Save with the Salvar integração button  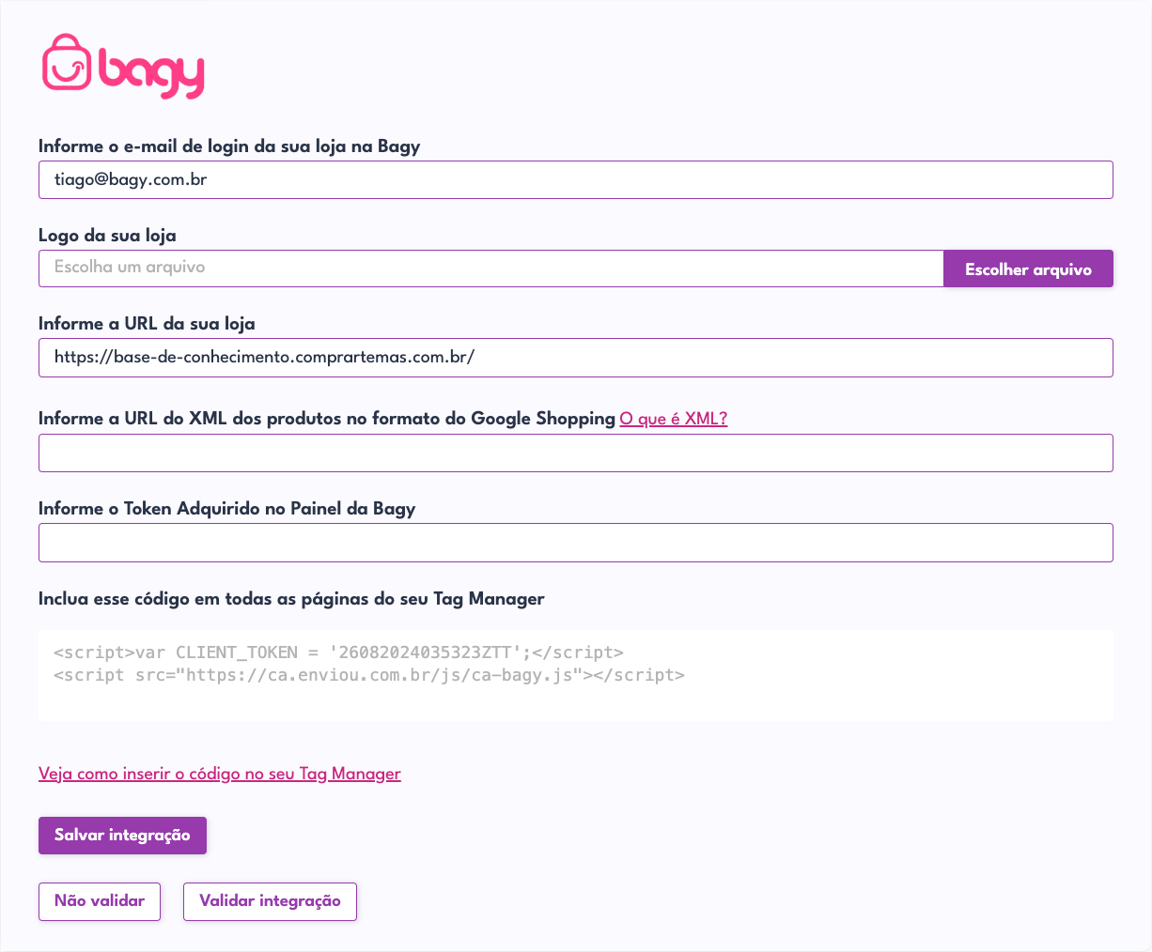122,836
